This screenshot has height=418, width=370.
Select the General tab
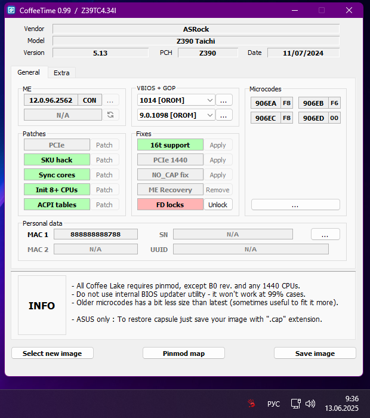(29, 72)
